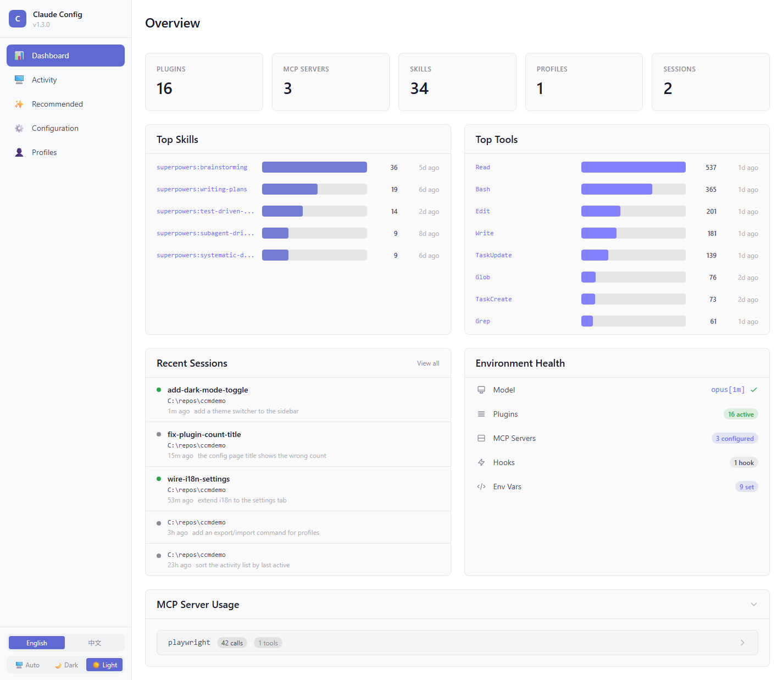This screenshot has width=783, height=680.
Task: Click the 1 tools badge
Action: (268, 643)
